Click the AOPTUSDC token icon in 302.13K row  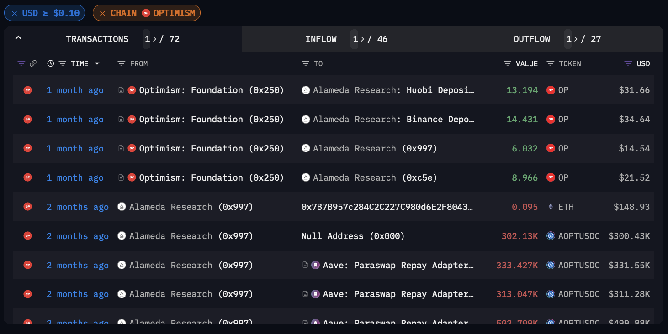(551, 236)
